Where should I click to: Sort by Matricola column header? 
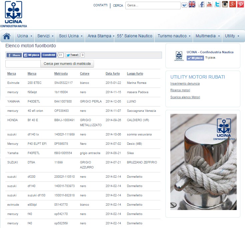click(61, 74)
